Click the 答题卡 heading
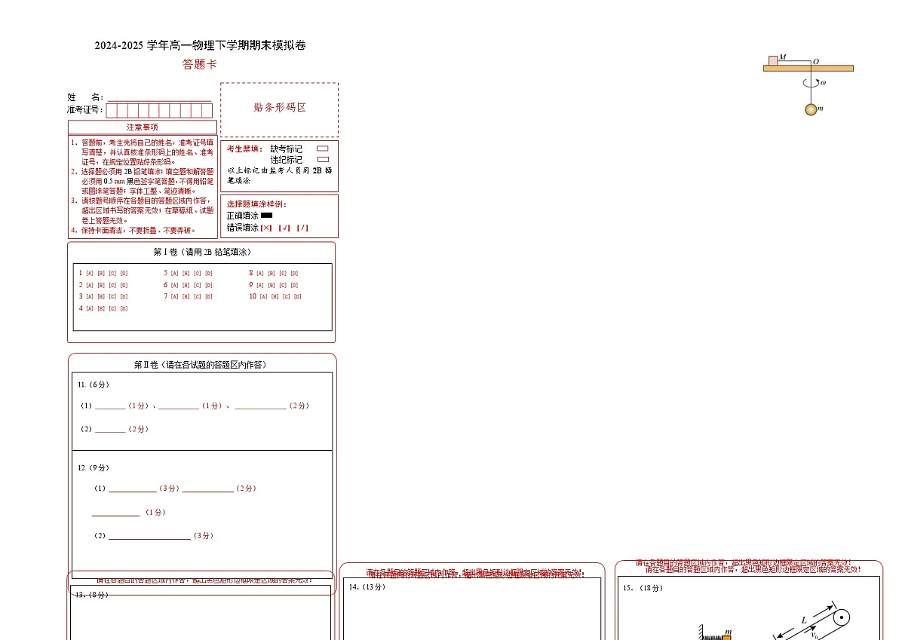The height and width of the screenshot is (640, 905). click(200, 65)
